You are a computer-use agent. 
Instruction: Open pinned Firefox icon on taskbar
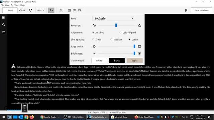[x=32, y=117]
